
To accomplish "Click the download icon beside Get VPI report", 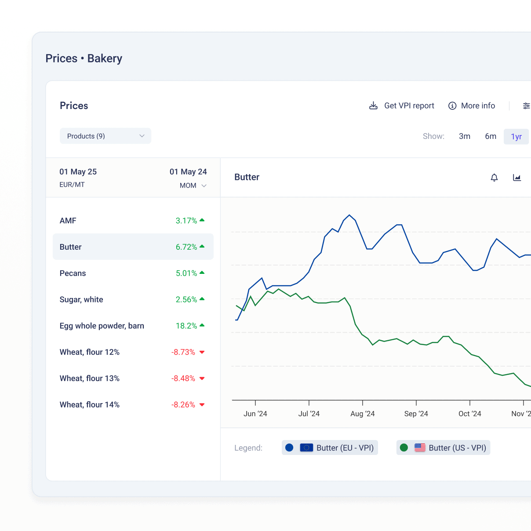I will pyautogui.click(x=373, y=106).
